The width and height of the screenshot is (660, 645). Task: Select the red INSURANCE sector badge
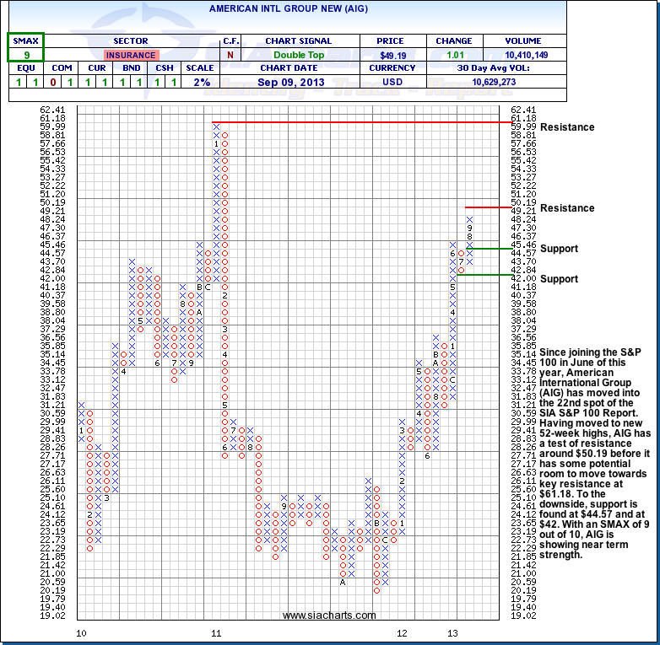pyautogui.click(x=131, y=55)
